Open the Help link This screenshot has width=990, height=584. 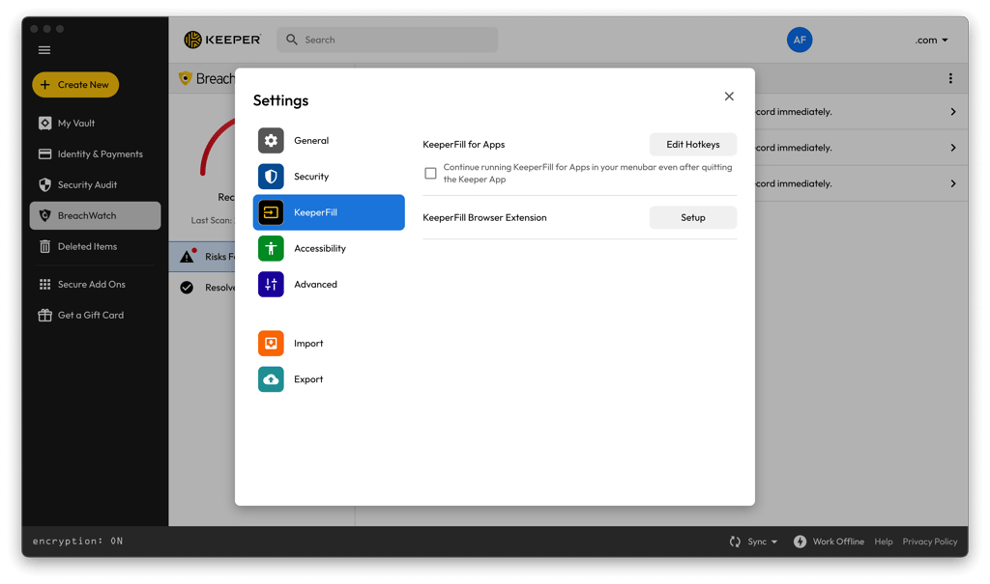[884, 542]
